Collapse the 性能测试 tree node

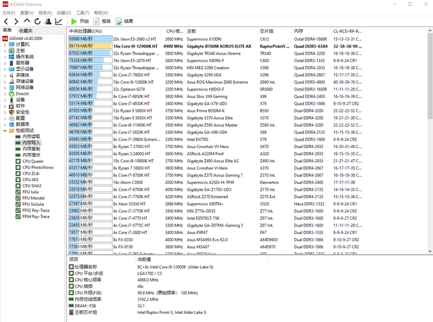(x=5, y=131)
